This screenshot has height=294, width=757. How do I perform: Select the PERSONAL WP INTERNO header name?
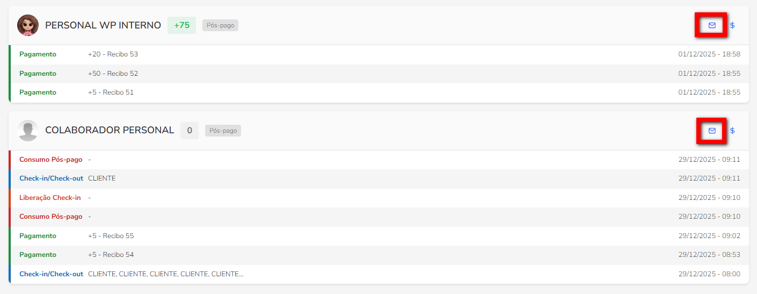(x=103, y=25)
